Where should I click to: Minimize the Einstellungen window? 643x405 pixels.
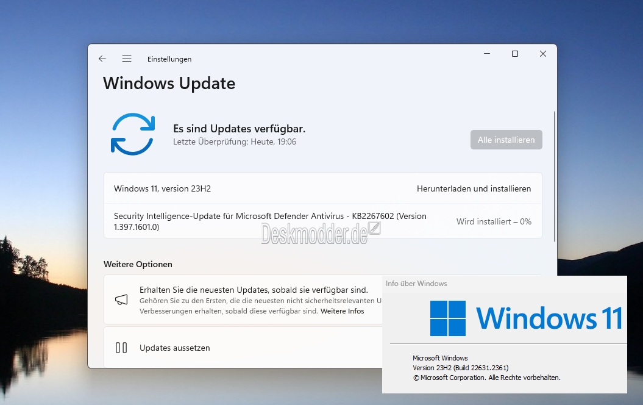pos(487,54)
